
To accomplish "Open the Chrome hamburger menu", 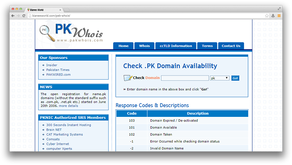I will [279, 16].
